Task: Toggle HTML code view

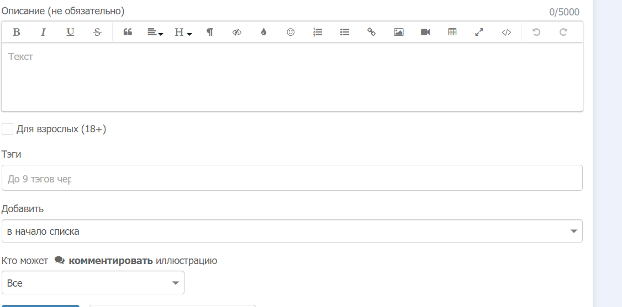Action: click(x=507, y=32)
